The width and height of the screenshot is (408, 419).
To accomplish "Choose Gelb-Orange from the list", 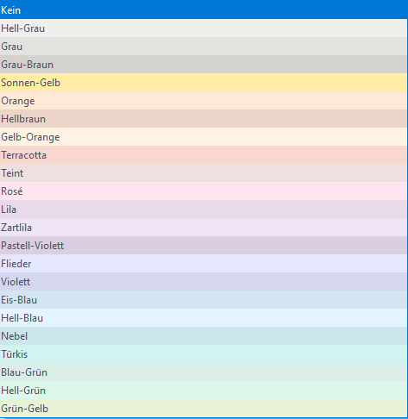I will [x=204, y=137].
